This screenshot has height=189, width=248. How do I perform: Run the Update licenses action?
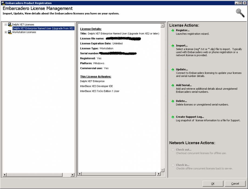[x=182, y=69]
